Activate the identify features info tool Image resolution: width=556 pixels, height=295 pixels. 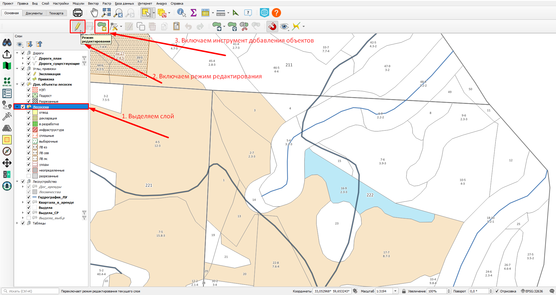(182, 13)
